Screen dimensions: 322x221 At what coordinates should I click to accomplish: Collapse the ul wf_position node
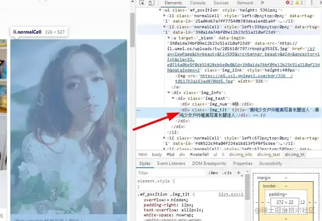pyautogui.click(x=160, y=10)
